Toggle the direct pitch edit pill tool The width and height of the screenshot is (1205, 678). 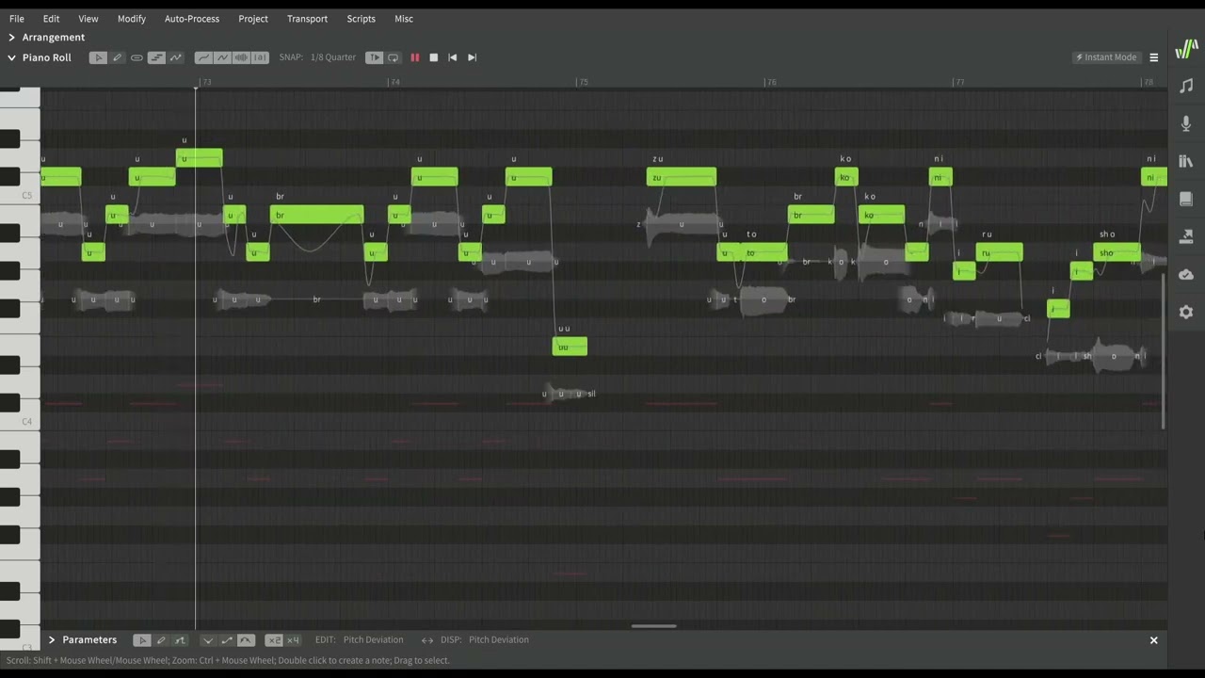click(137, 57)
